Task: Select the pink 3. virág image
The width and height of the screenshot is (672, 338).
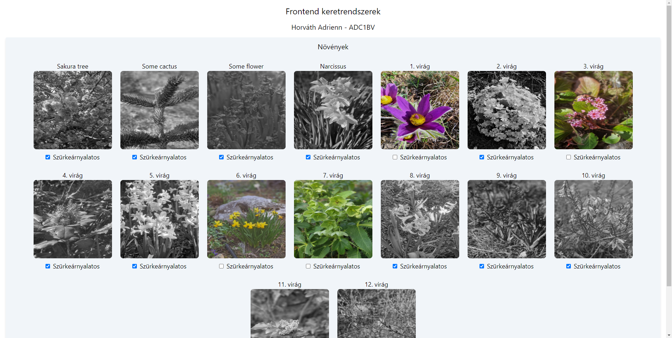Action: click(594, 110)
